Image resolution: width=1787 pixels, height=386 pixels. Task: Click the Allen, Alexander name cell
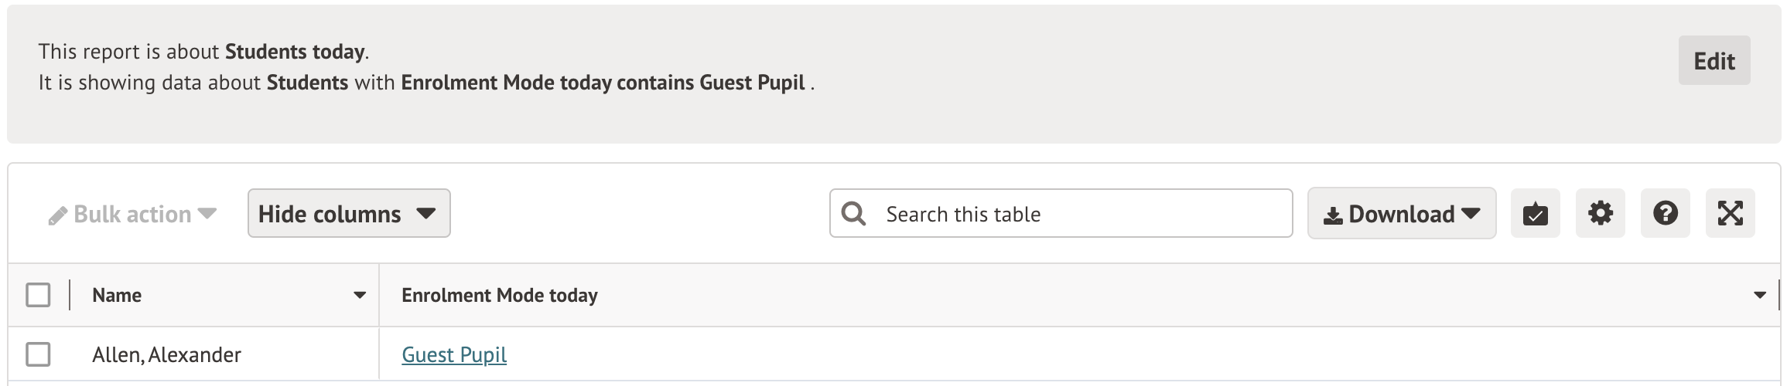[166, 354]
